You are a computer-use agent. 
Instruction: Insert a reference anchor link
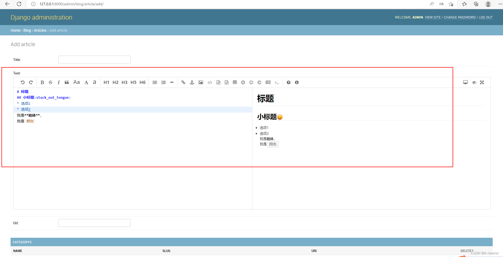click(x=192, y=82)
